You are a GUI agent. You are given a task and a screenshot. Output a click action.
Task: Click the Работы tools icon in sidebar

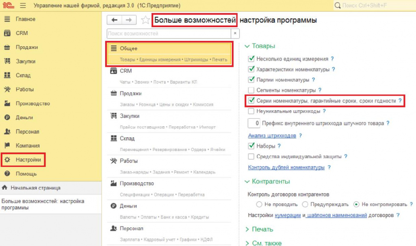[7, 89]
